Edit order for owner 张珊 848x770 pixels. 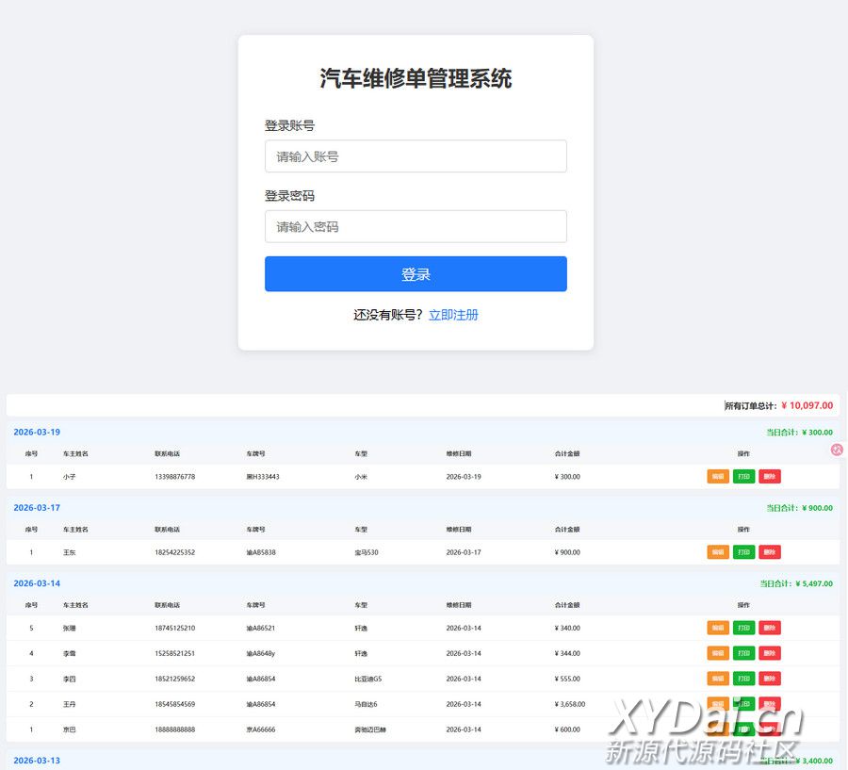[718, 628]
